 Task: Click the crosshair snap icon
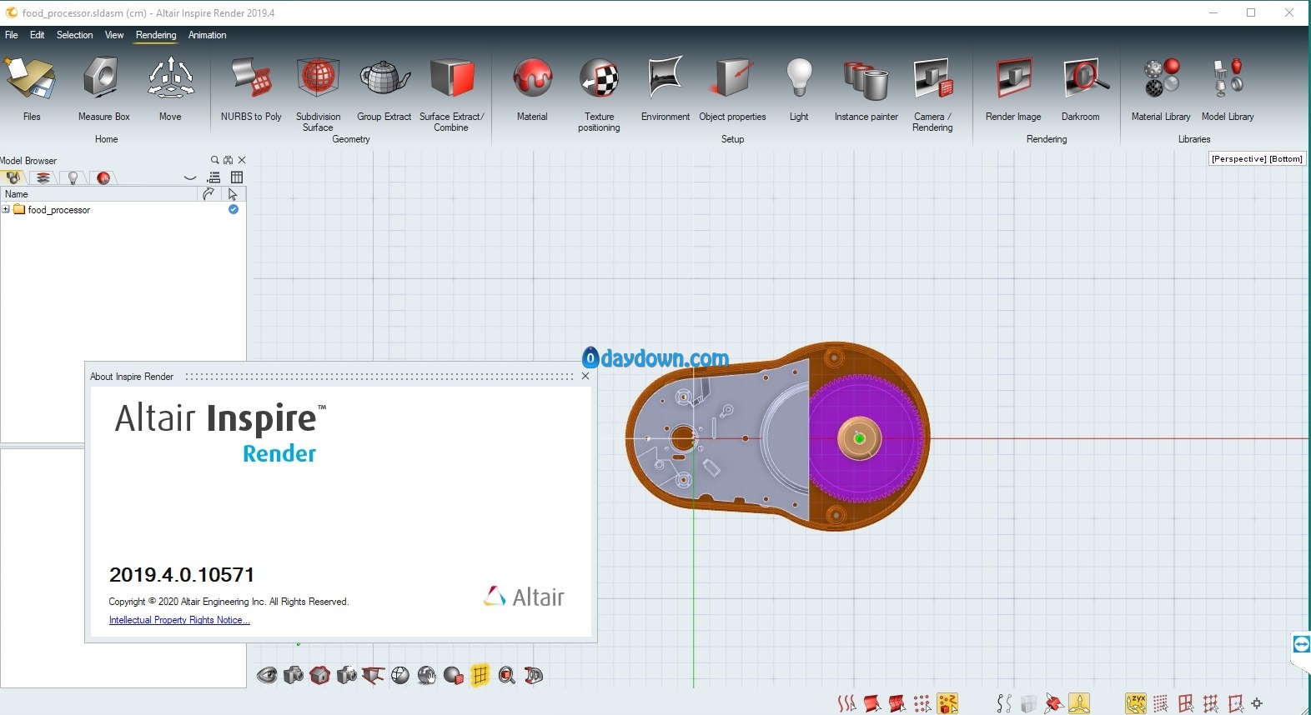1257,703
